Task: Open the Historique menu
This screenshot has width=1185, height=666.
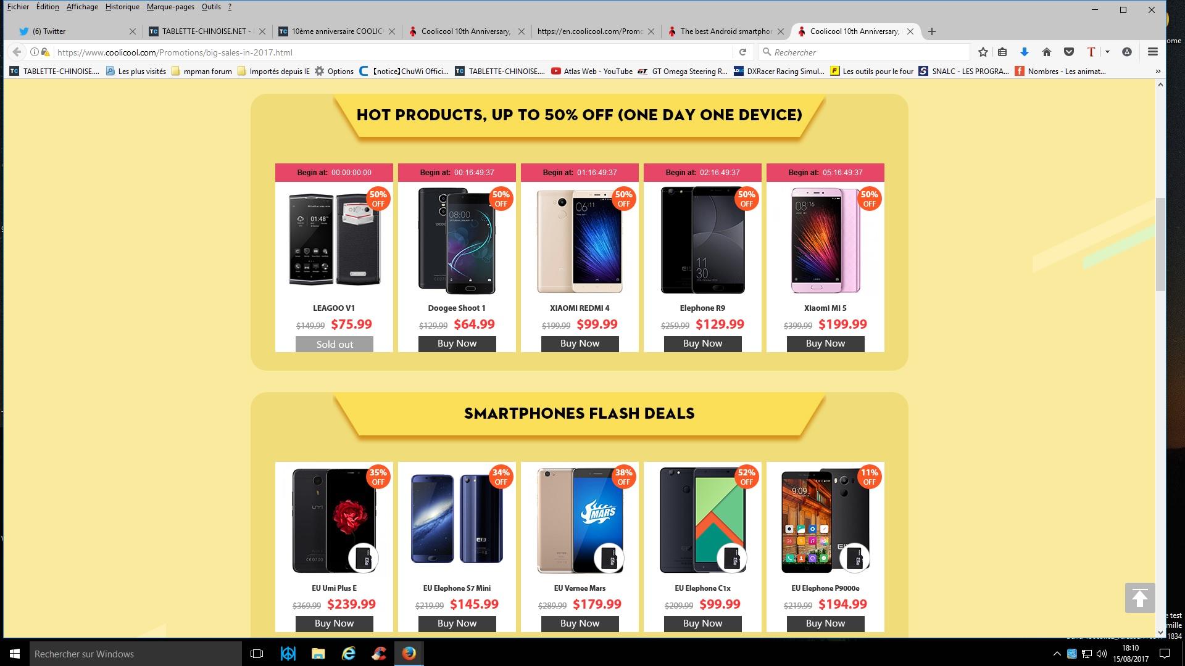Action: pyautogui.click(x=122, y=7)
